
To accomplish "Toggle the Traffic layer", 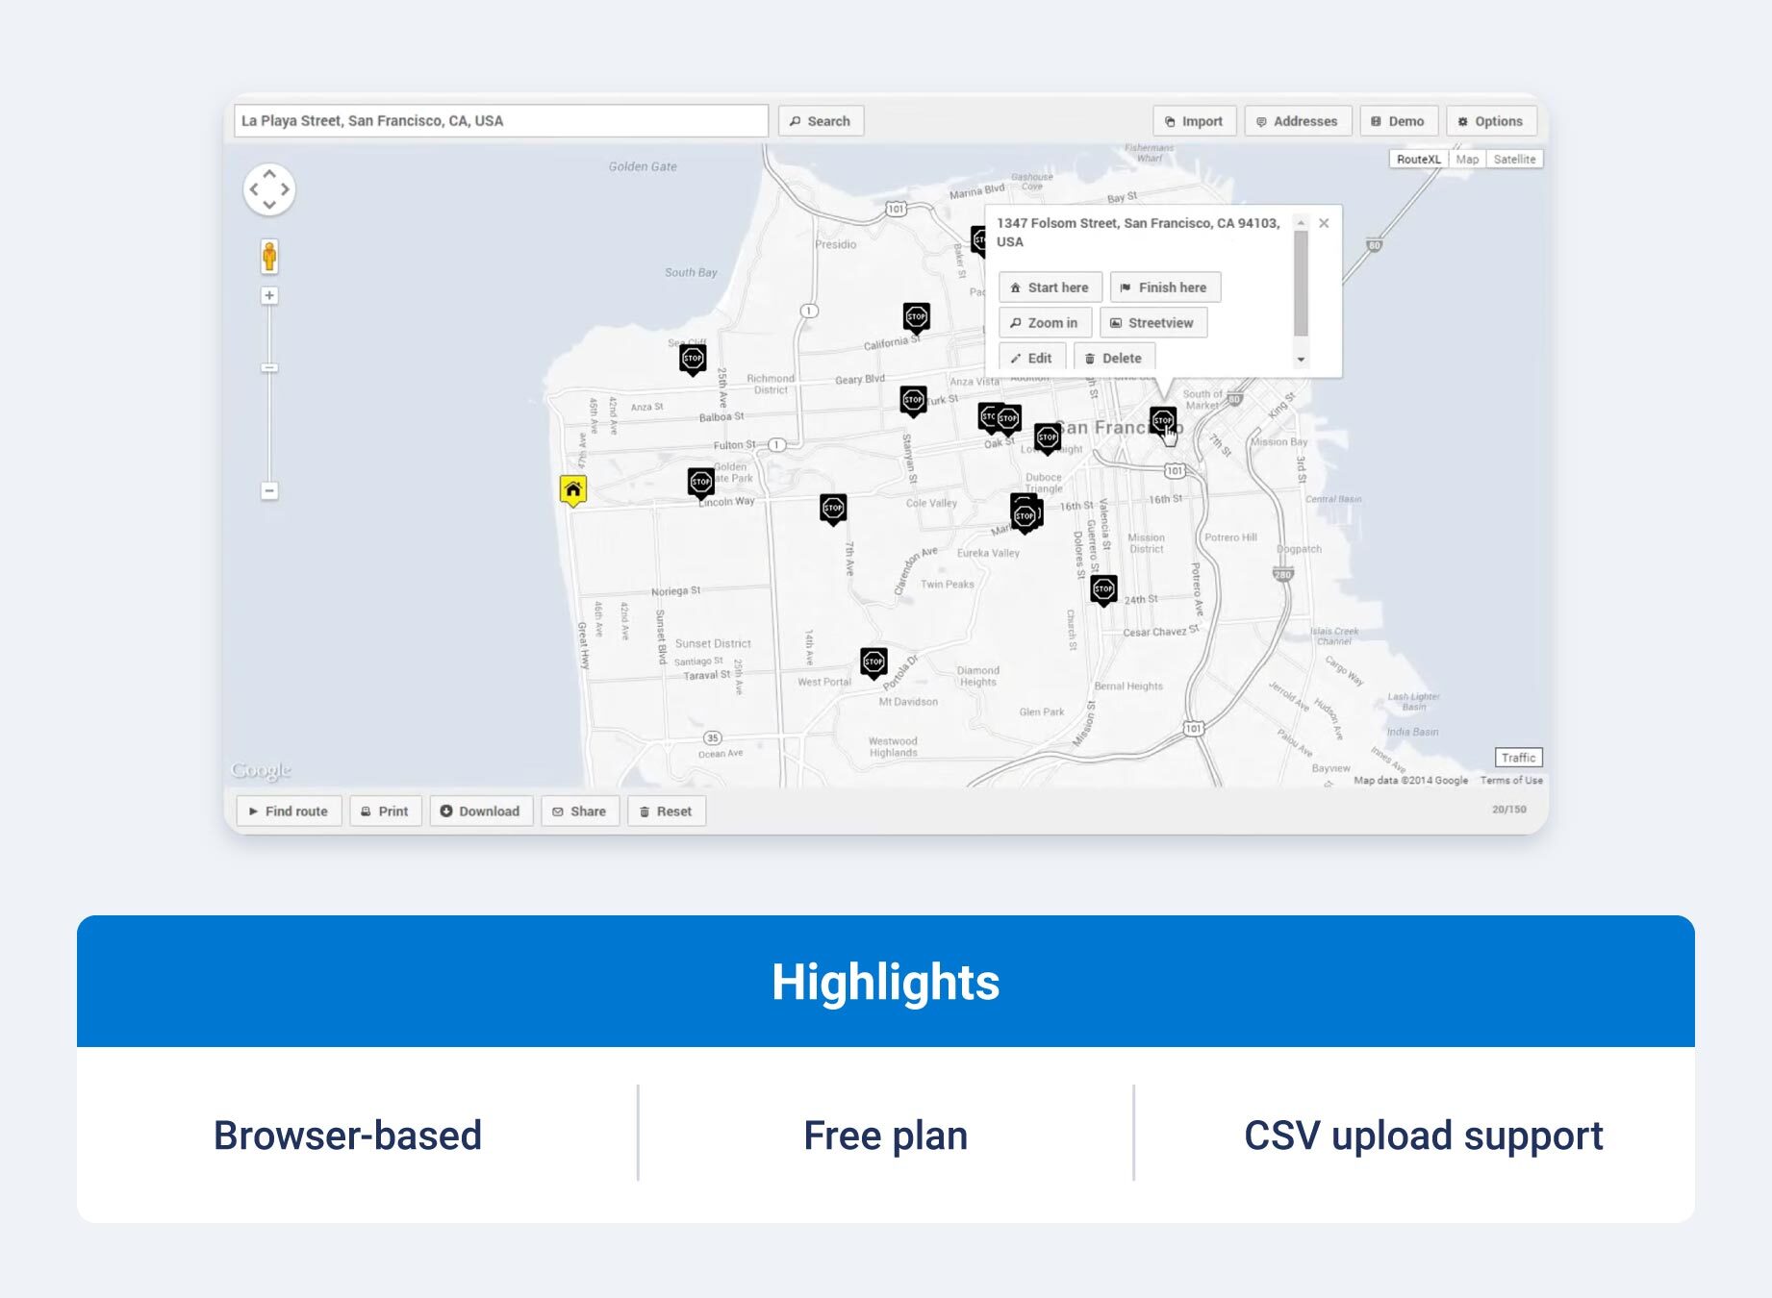I will [1518, 758].
